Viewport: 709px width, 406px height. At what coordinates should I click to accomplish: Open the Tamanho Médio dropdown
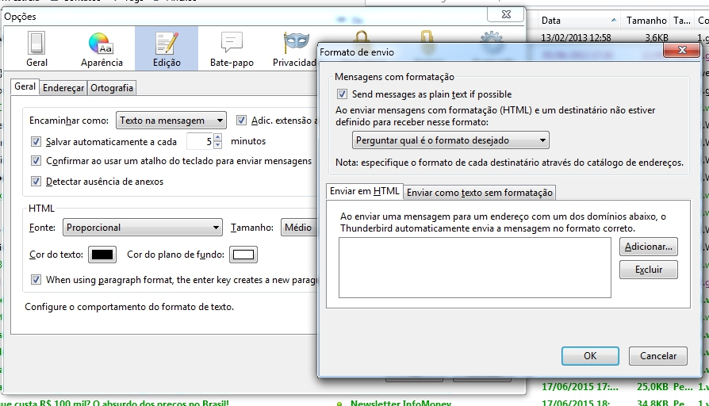click(299, 228)
